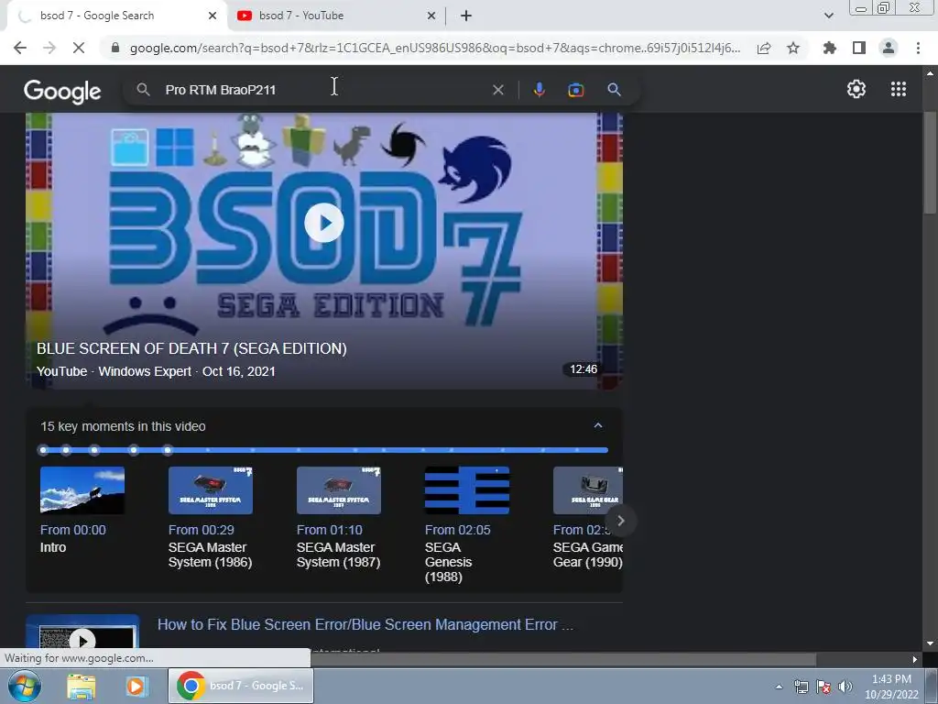Share this page from address bar
Screen dimensions: 938x704
(764, 48)
